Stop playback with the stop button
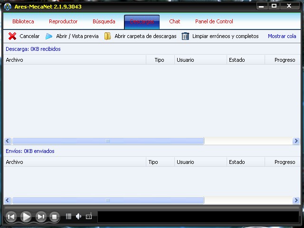 click(55, 217)
